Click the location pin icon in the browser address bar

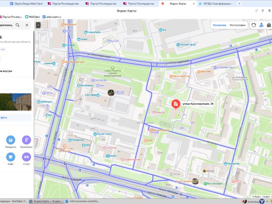[x=263, y=11]
